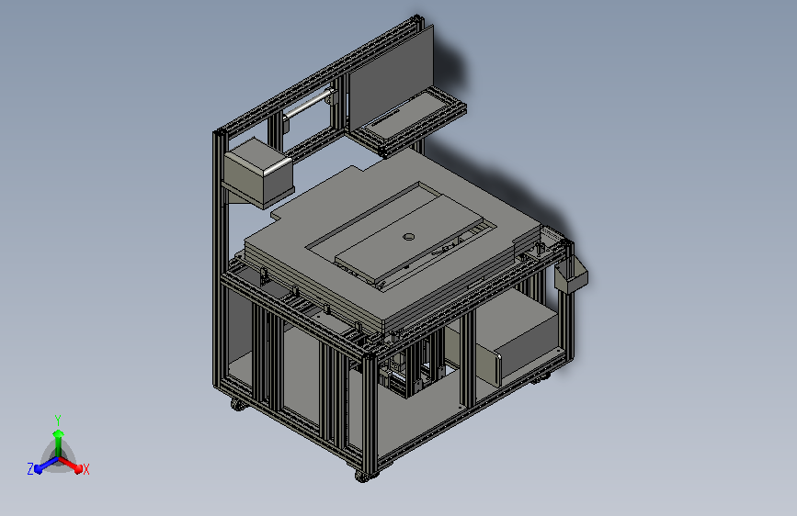The image size is (797, 516).
Task: Select the small round hole on the center plate
Action: (x=409, y=237)
